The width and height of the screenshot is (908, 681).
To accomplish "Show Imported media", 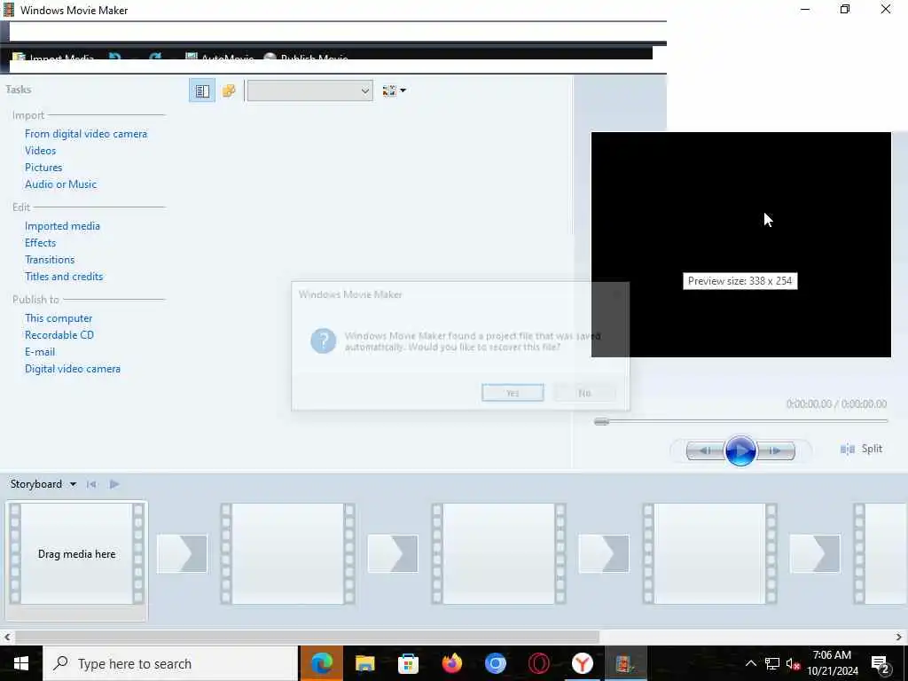I will 63,226.
